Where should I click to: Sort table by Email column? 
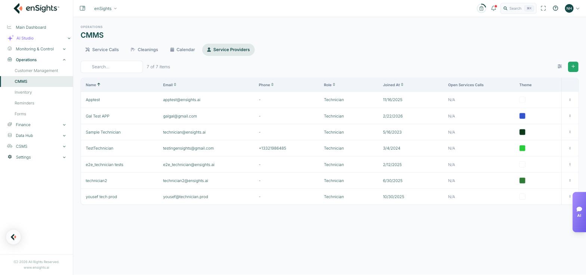click(x=169, y=85)
